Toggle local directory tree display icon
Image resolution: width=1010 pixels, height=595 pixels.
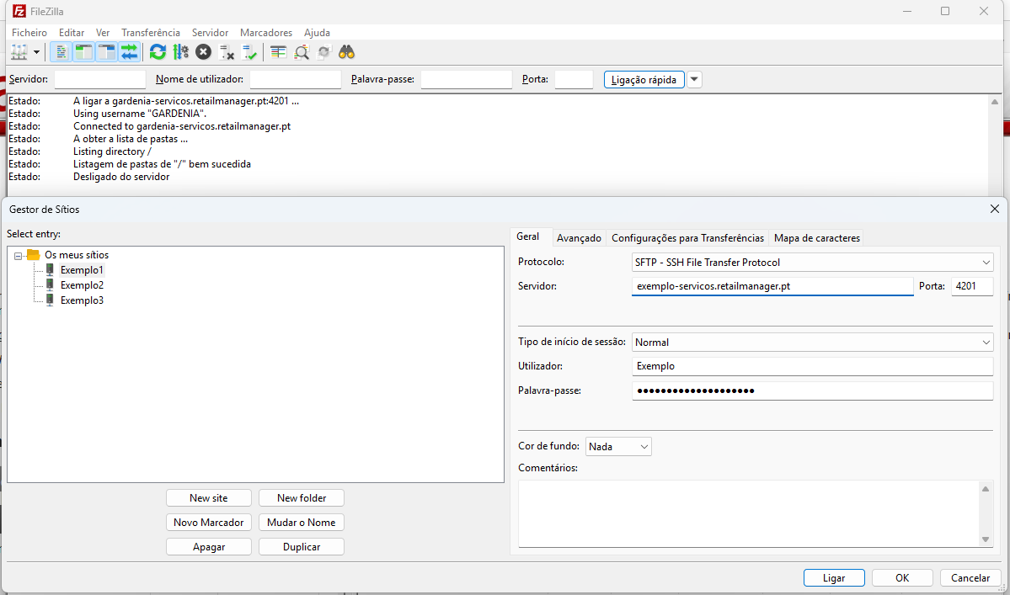tap(83, 52)
